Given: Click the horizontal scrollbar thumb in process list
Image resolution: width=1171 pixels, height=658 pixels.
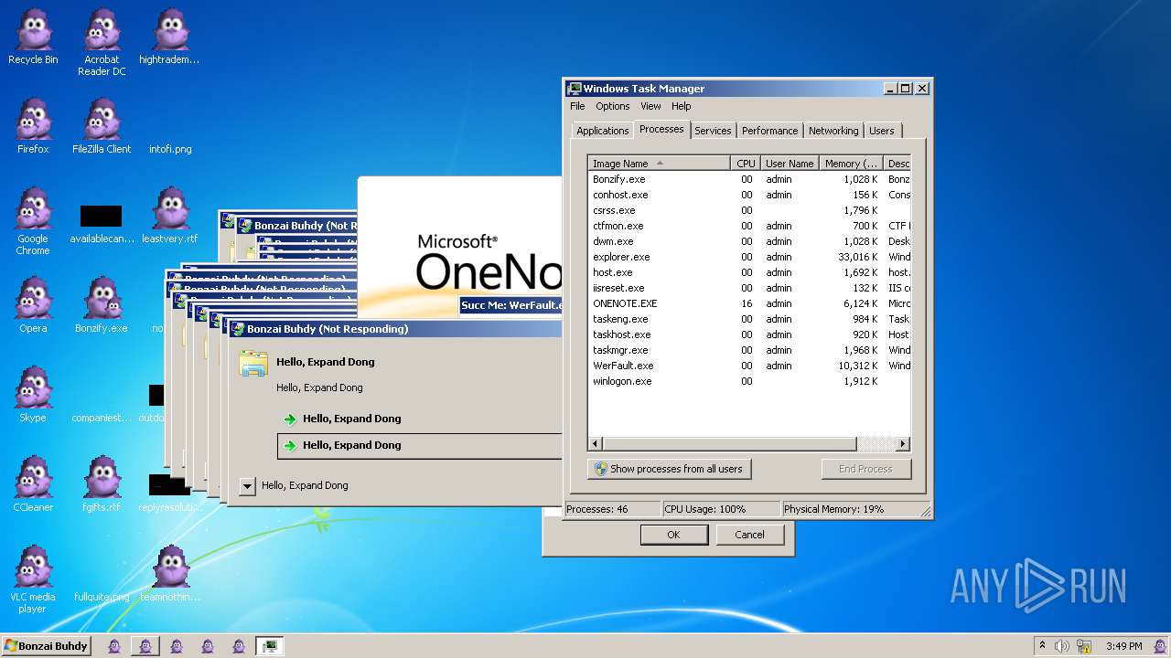Looking at the screenshot, I should [729, 444].
